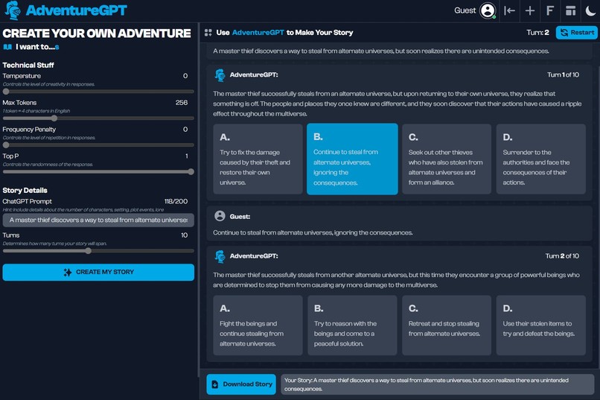Click the Technical Stuff section heading

[28, 65]
